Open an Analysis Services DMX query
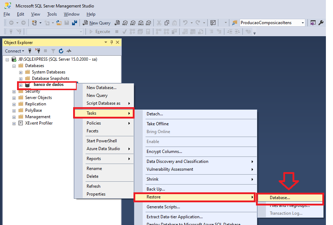Screen dimensions: 333x225 (x=133, y=23)
